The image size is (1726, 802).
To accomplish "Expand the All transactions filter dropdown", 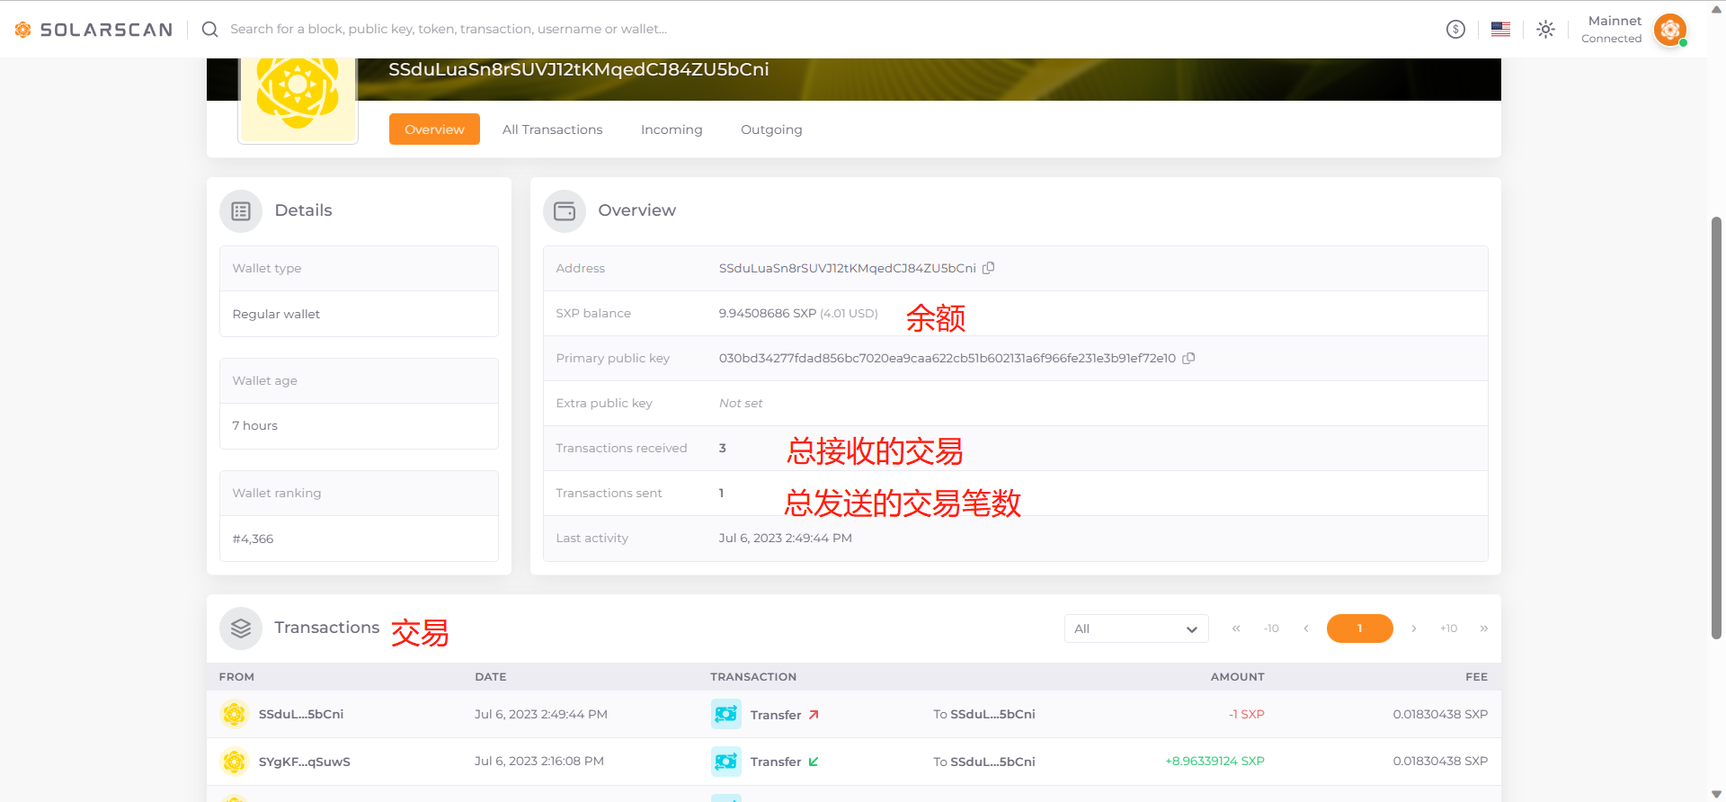I will [1136, 628].
